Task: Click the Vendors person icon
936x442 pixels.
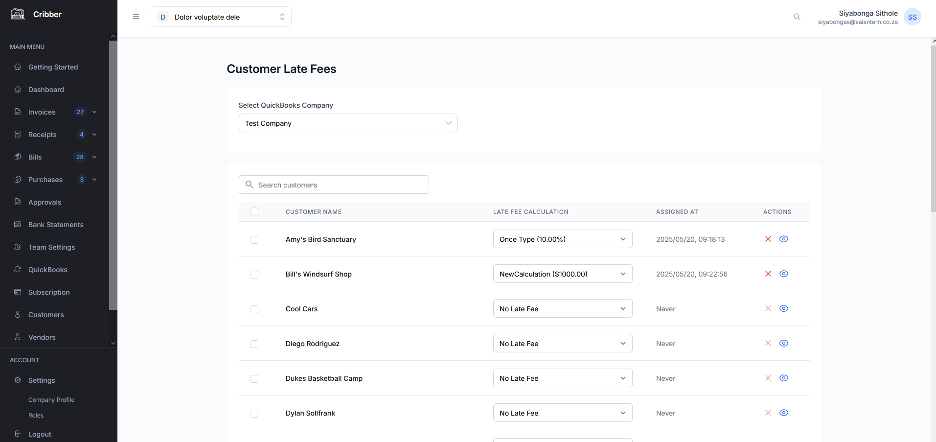Action: point(18,337)
